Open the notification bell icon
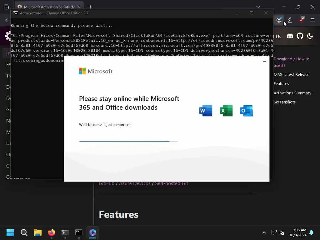Screen dimensions: 320x240 [312, 232]
